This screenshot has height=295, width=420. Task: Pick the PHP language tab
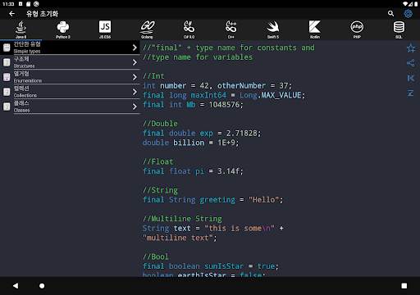coord(357,29)
